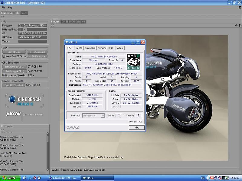Show hidden tray icons arrow
Image resolution: width=242 pixels, height=181 pixels.
[208, 178]
